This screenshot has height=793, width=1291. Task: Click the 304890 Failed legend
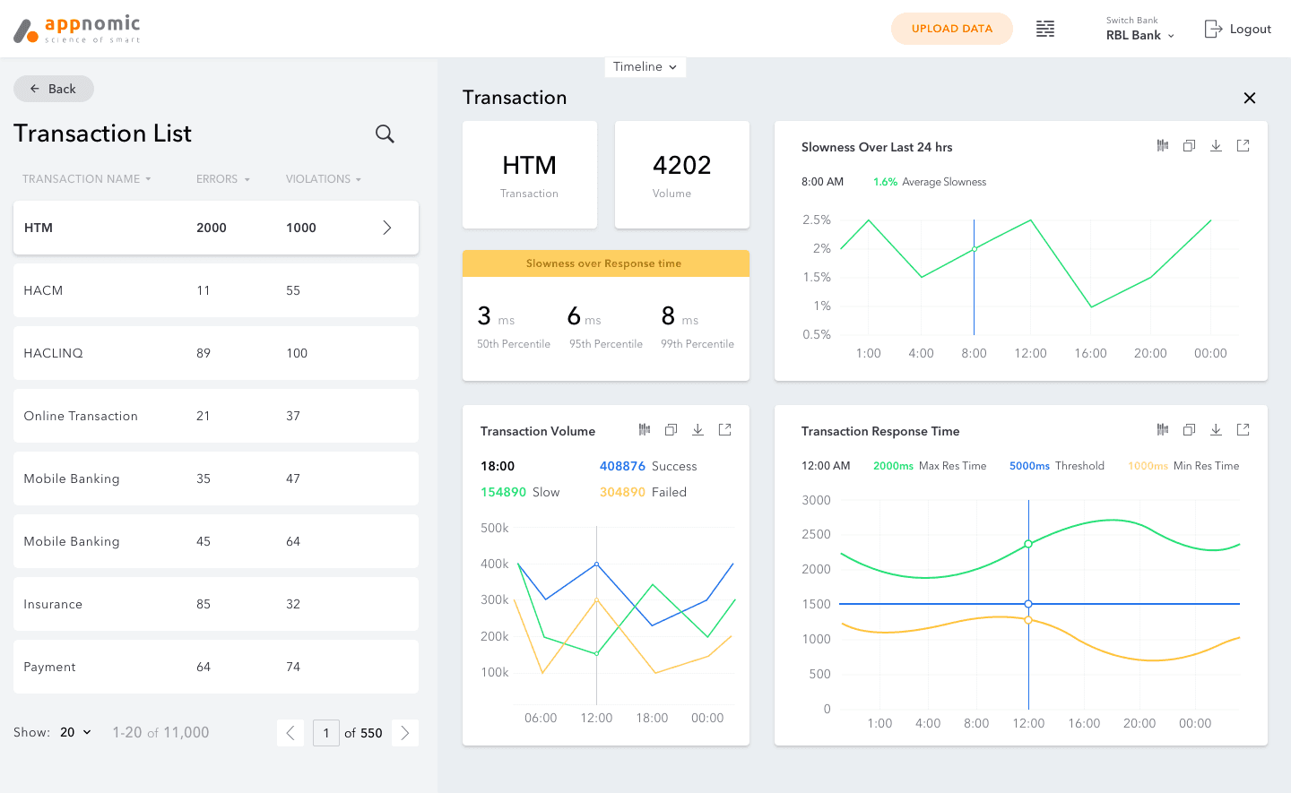click(643, 492)
